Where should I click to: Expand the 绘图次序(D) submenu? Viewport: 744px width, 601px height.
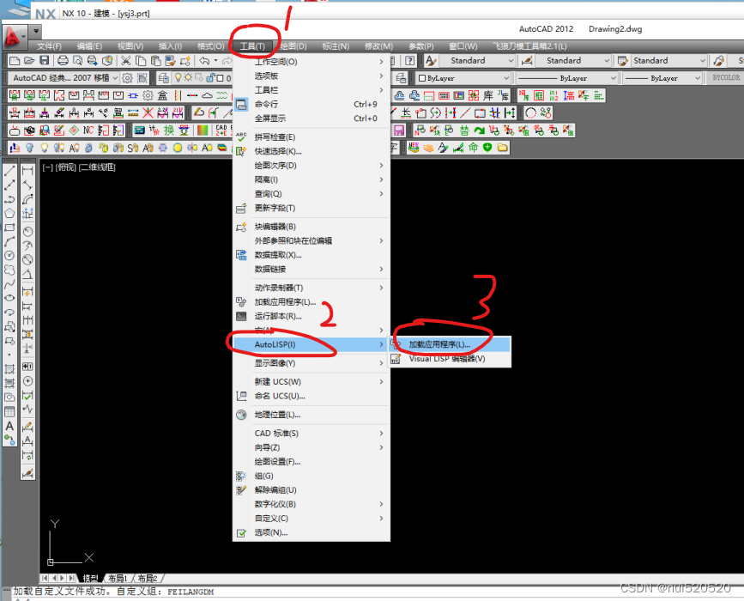(x=312, y=165)
